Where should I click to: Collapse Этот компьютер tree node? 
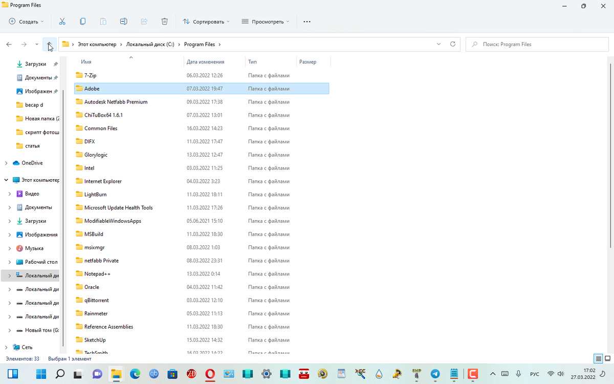click(6, 180)
